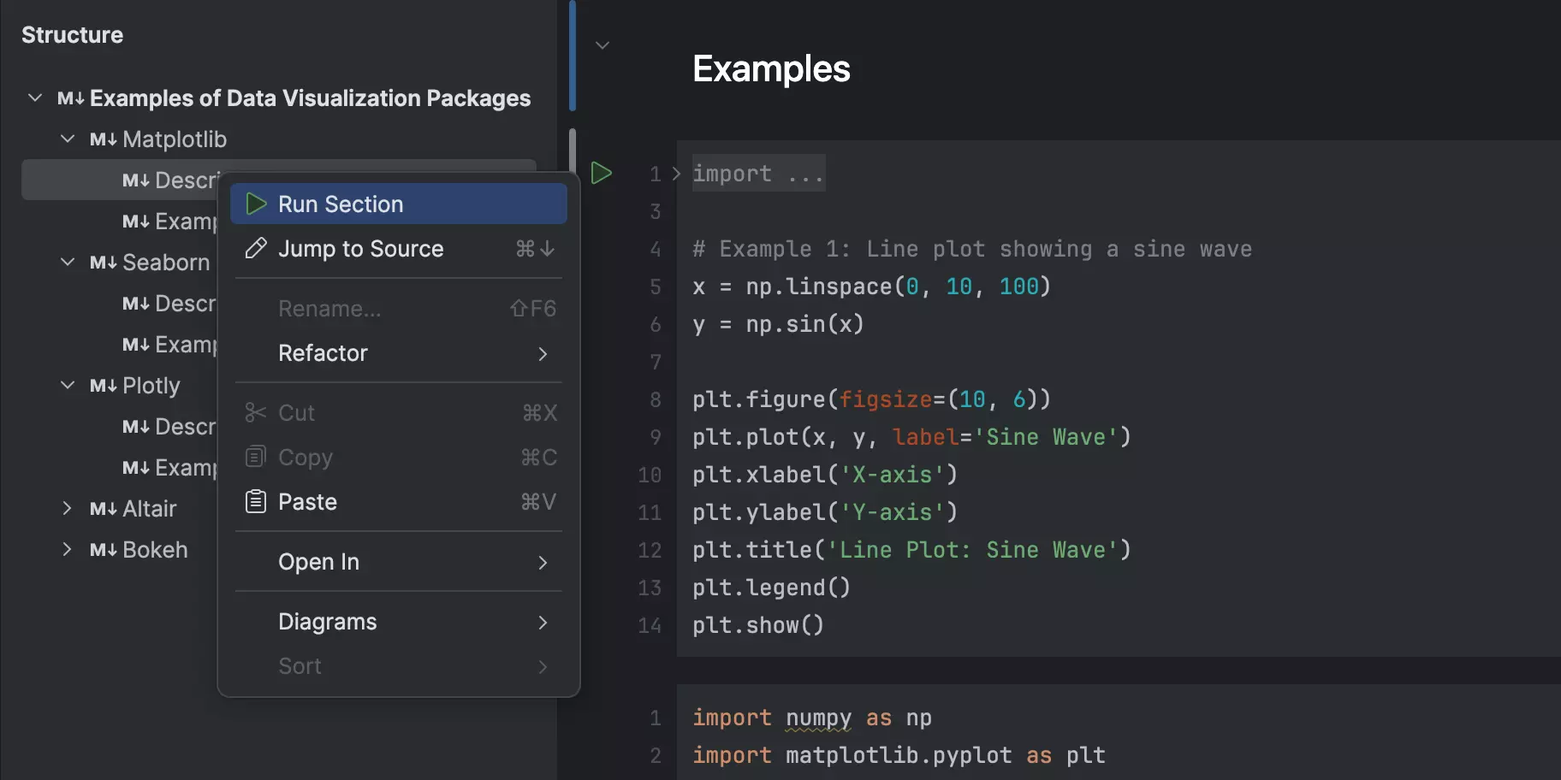Collapse the Examples section using the top chevron

click(x=602, y=45)
